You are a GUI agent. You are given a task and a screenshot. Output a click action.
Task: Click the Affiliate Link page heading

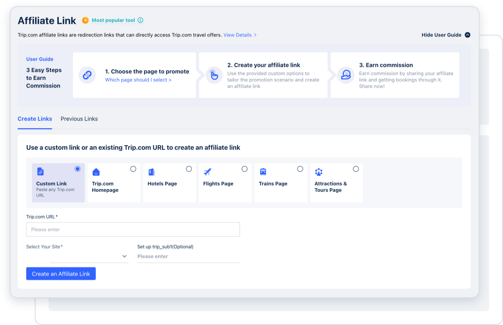[x=47, y=20]
